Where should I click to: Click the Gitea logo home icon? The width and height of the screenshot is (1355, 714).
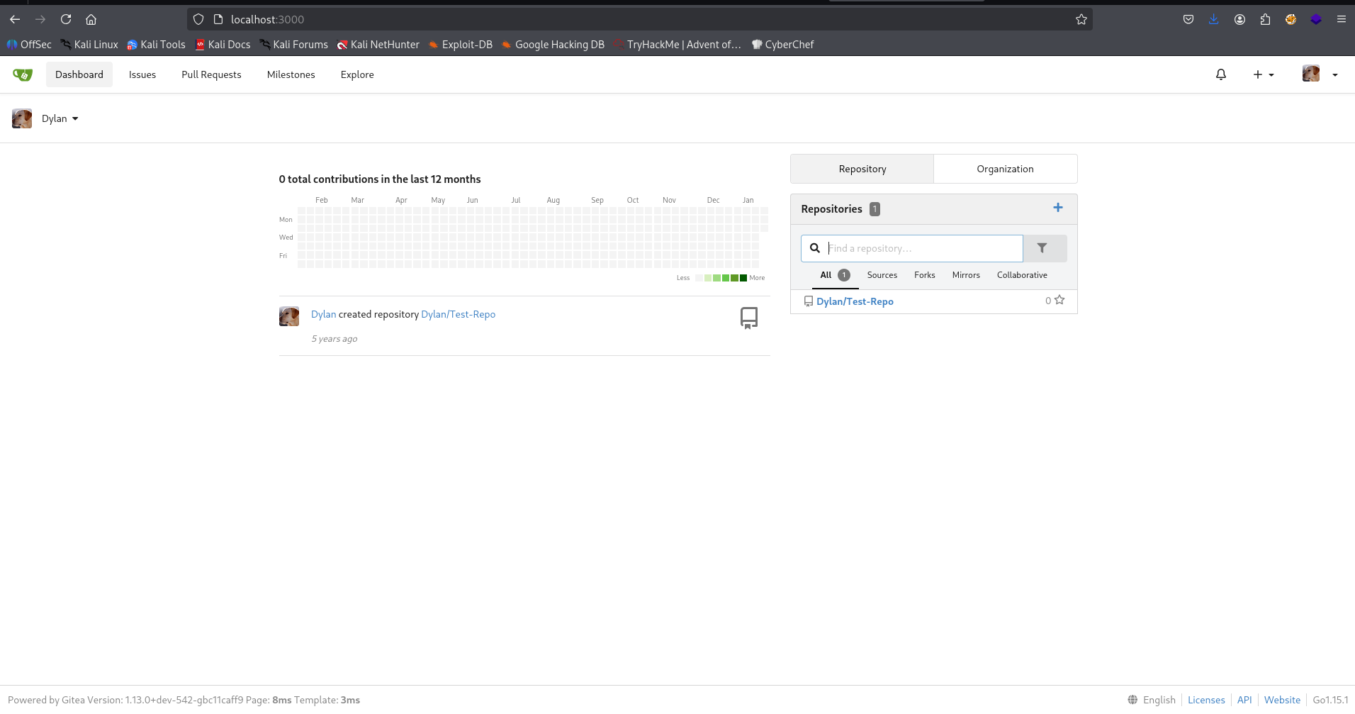point(23,74)
